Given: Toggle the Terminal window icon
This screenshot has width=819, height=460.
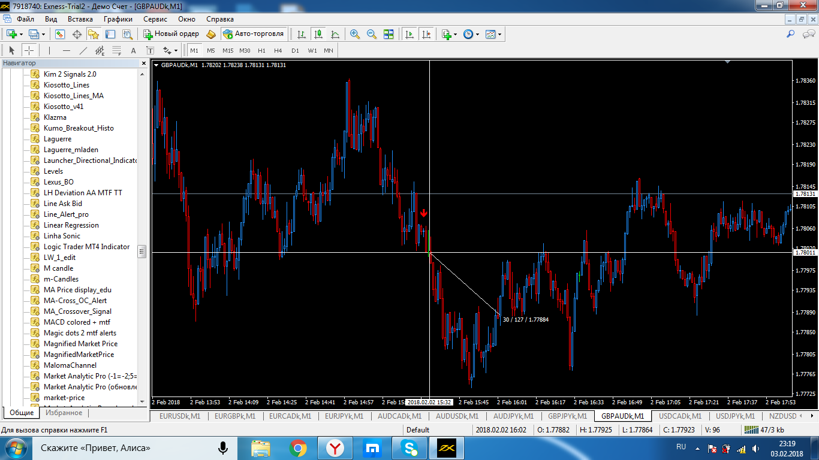Looking at the screenshot, I should 110,34.
